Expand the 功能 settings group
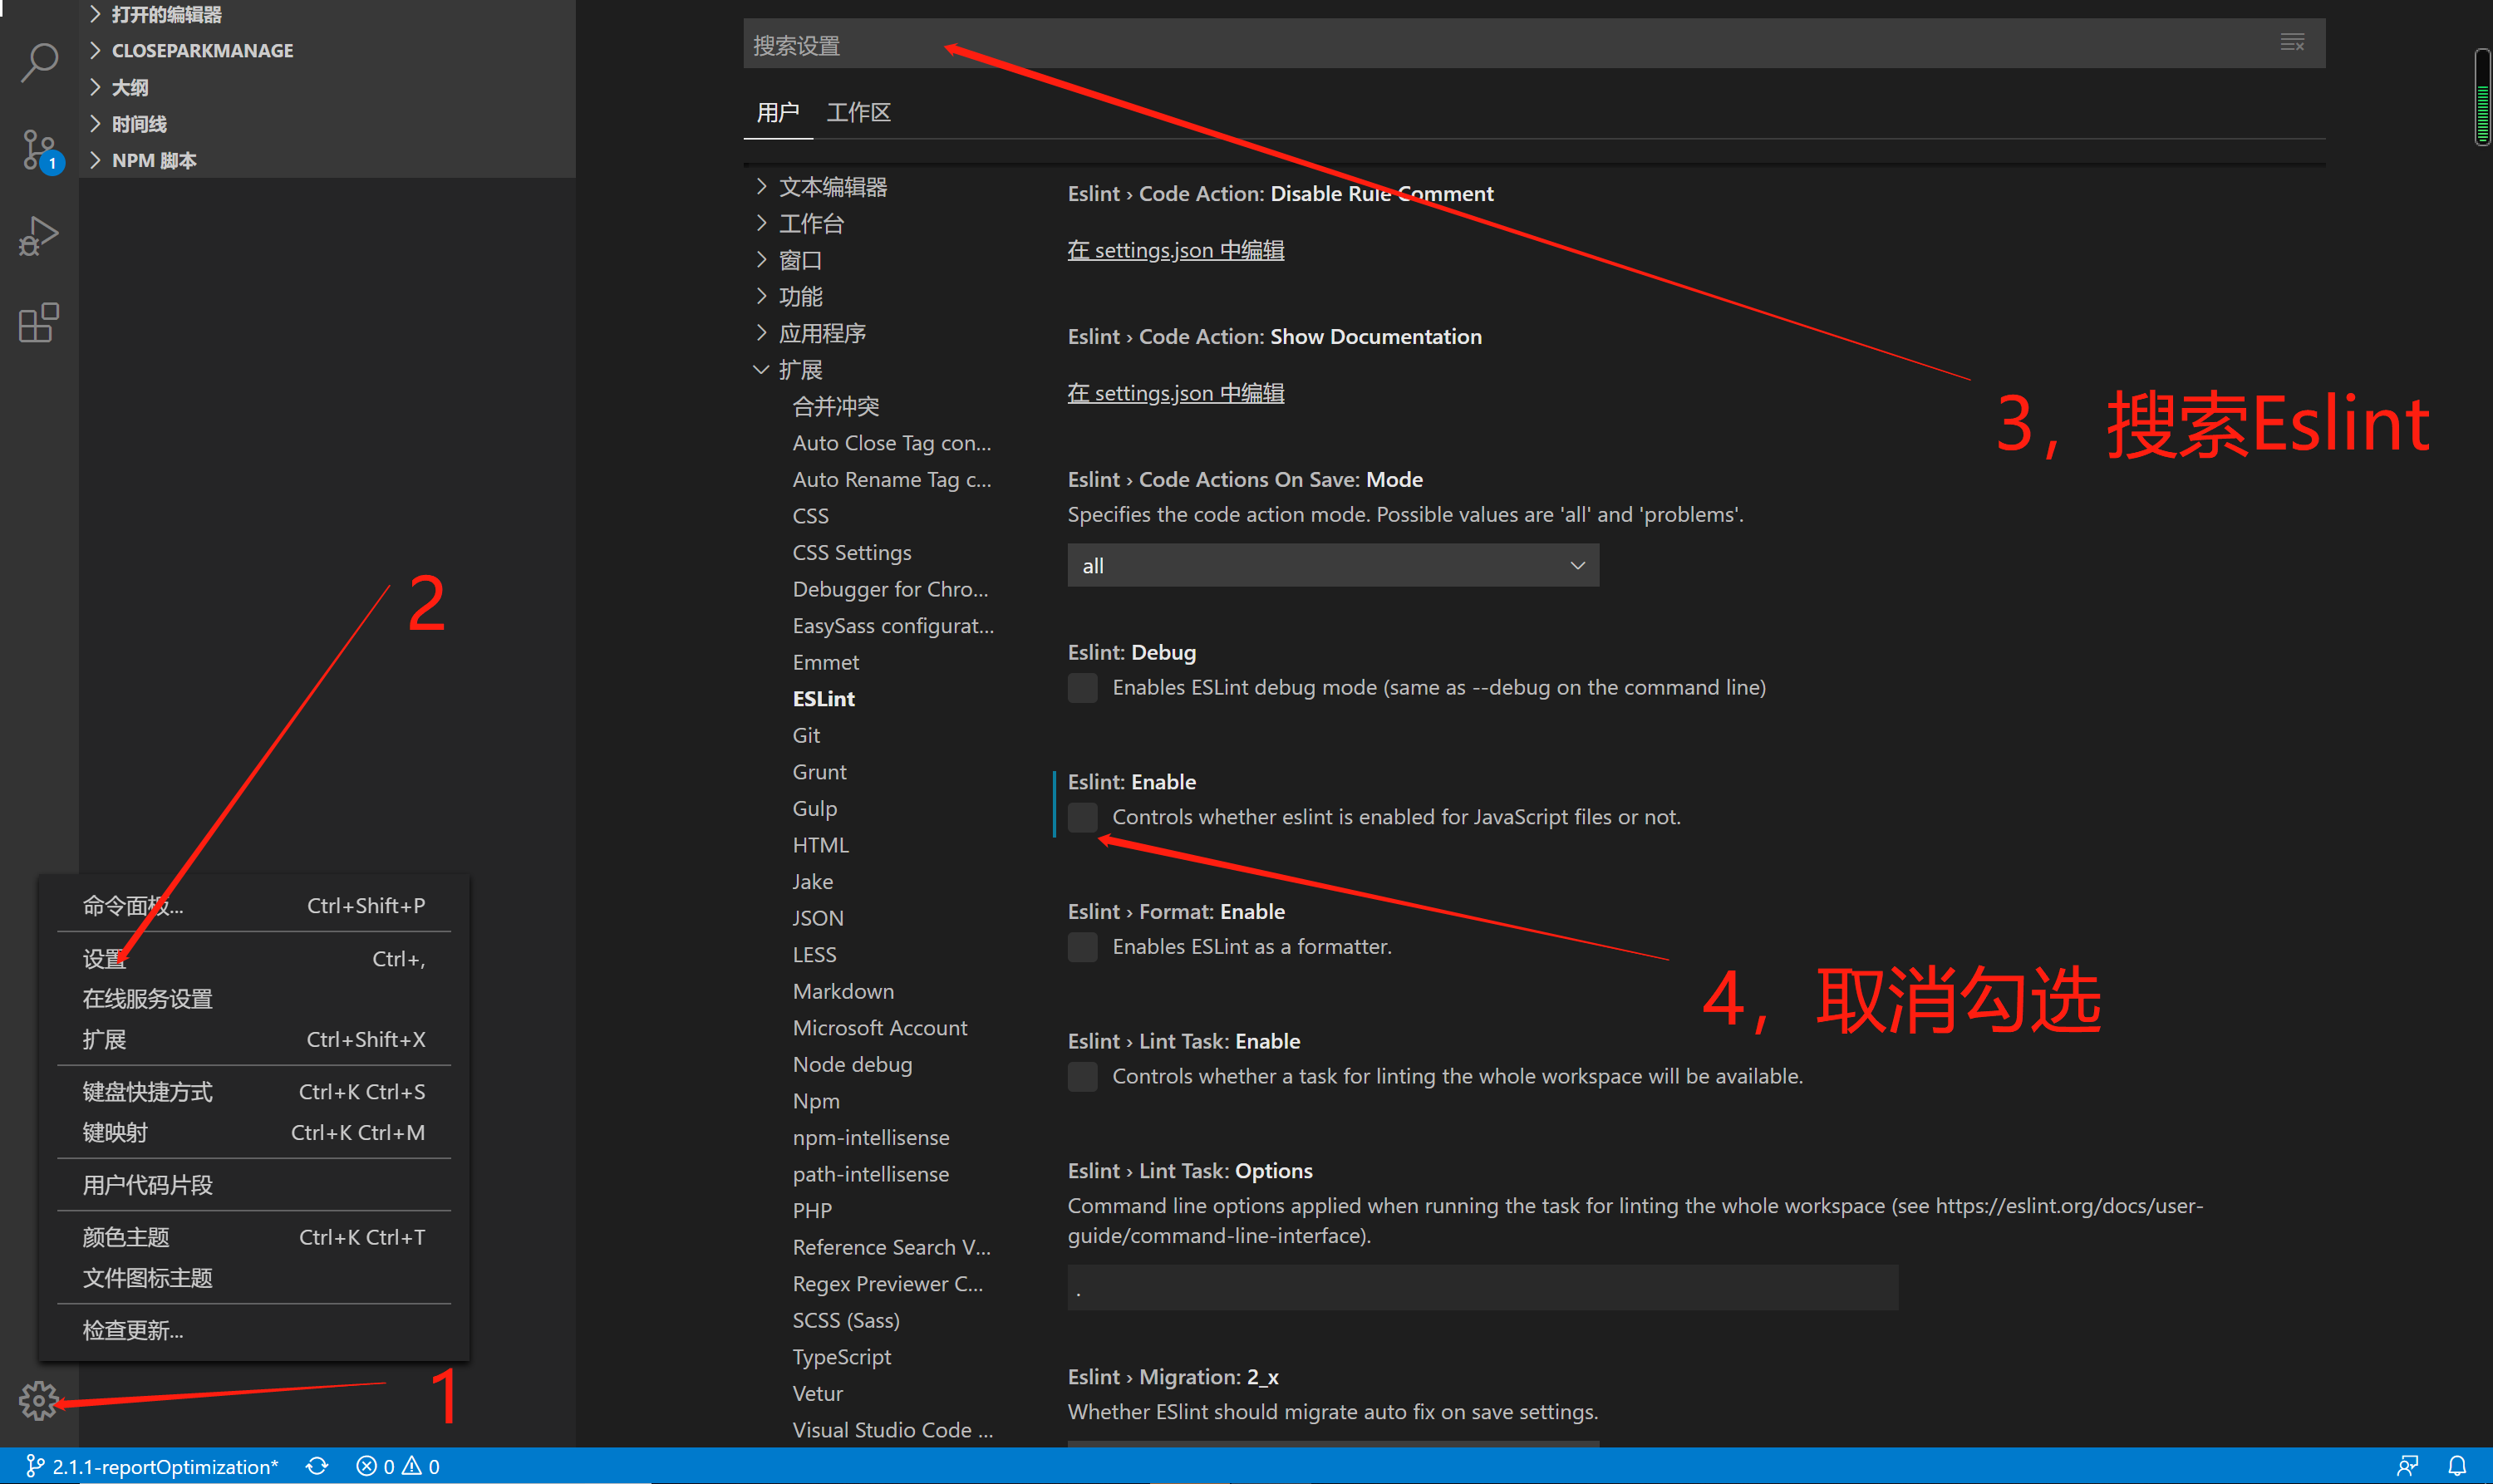 788,297
